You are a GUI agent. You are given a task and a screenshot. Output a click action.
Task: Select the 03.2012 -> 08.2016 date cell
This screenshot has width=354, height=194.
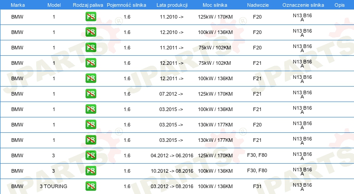coord(172,186)
